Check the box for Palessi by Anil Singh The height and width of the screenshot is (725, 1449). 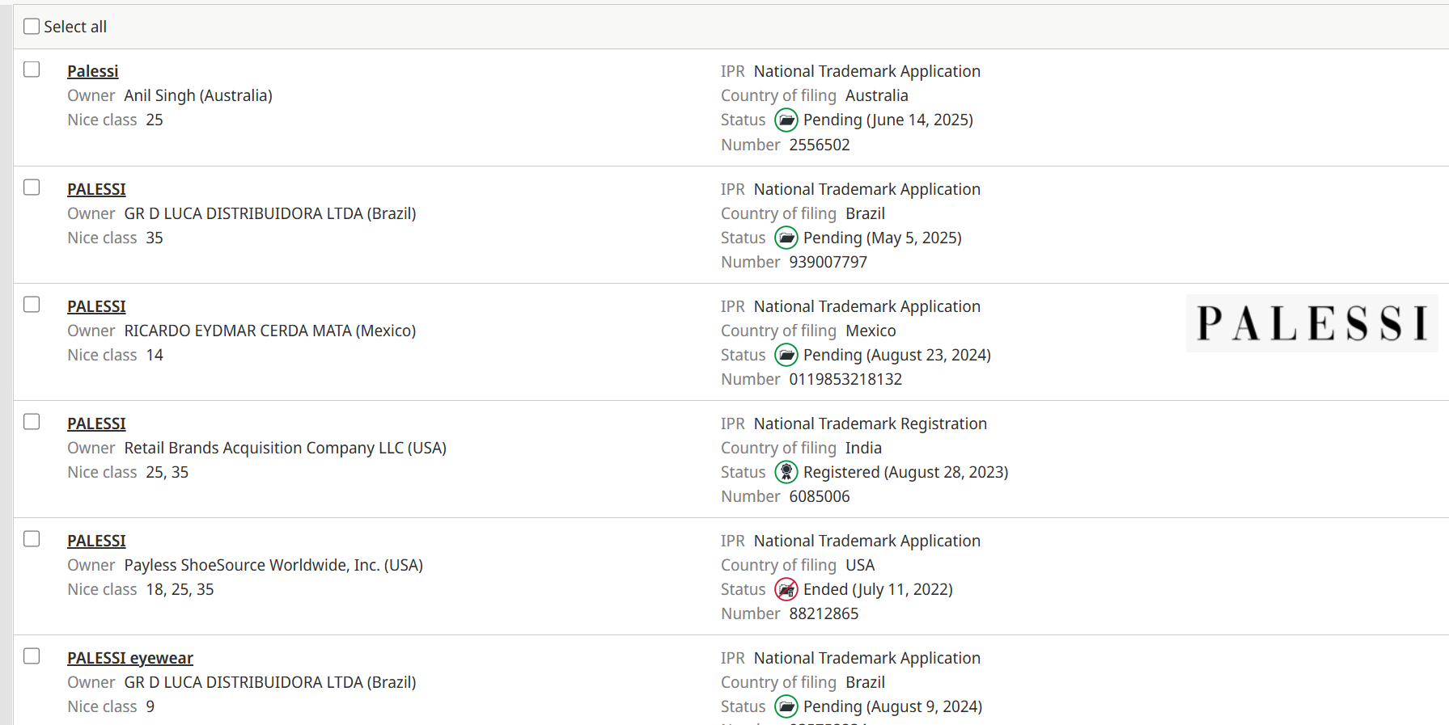click(x=32, y=70)
